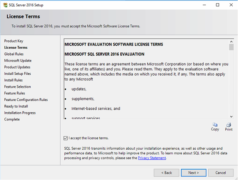Select the Install Rules step
Screen dimensions: 238x180
click(x=13, y=80)
